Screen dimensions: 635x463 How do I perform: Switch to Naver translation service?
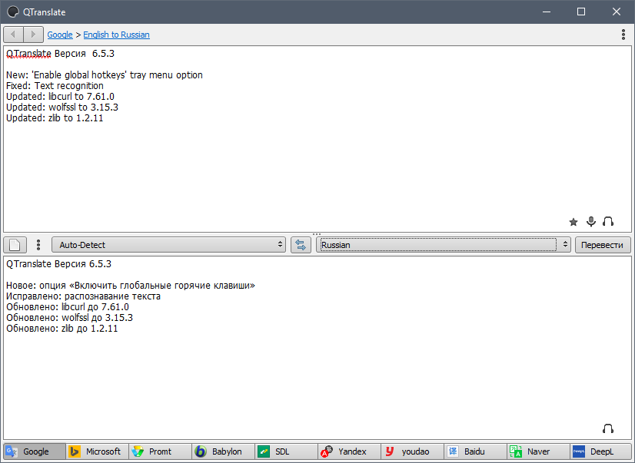(538, 451)
